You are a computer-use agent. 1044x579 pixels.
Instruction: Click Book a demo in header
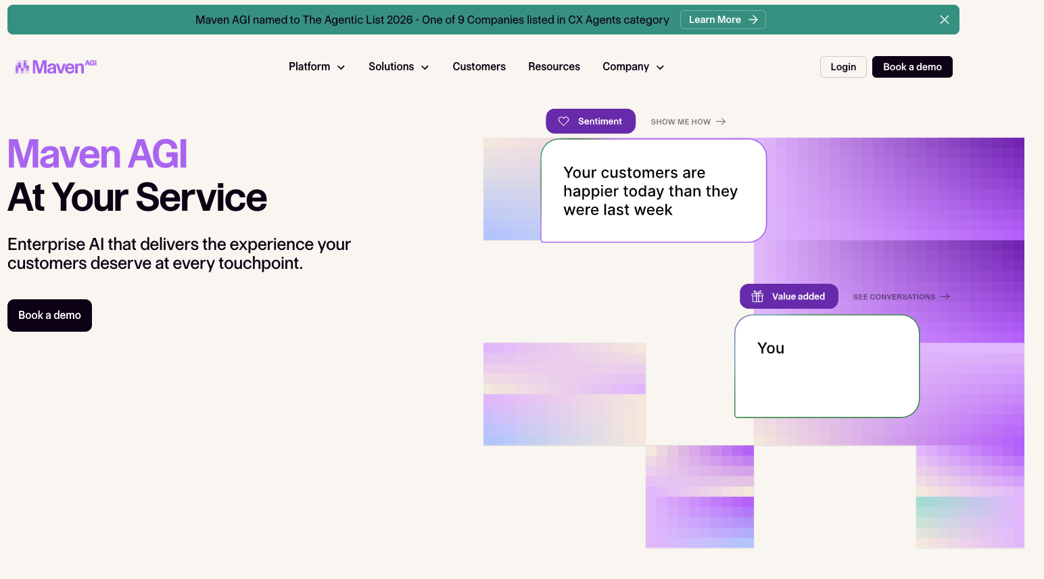click(912, 67)
